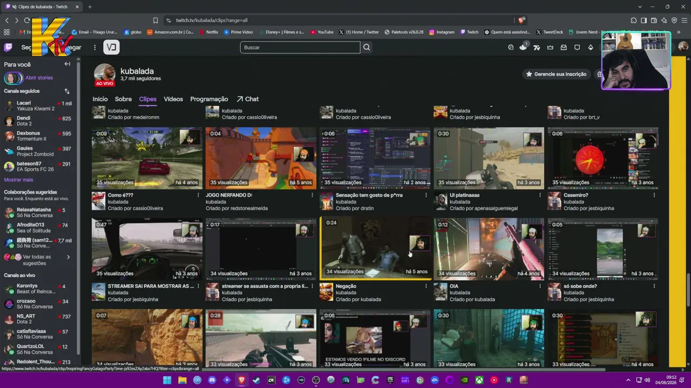
Task: Open options for clip 'JOGO NERFANDO D:'
Action: [x=312, y=195]
